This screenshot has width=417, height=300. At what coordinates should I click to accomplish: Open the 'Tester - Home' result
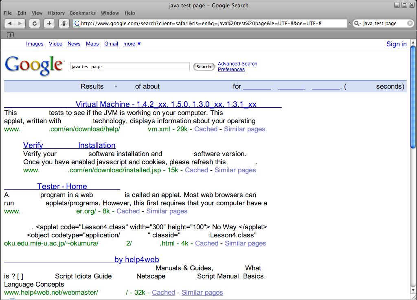(62, 186)
